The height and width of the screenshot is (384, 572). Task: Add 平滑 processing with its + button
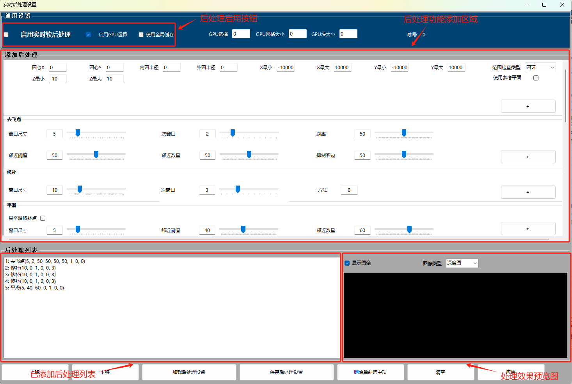point(528,229)
